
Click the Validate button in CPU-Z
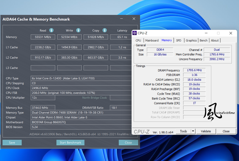206,131
